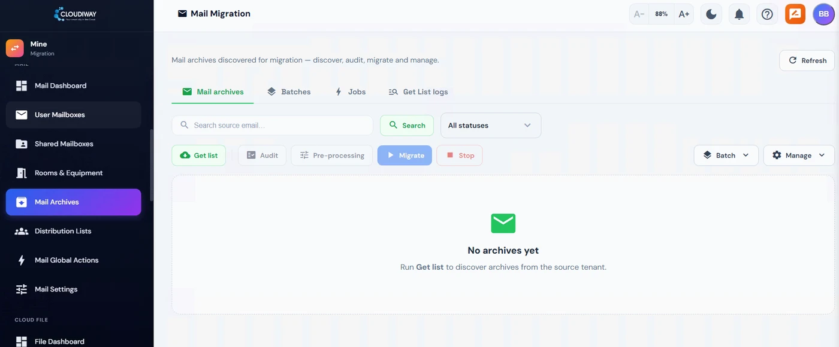This screenshot has width=839, height=347.
Task: Switch to the Mail archives tab
Action: (x=213, y=92)
